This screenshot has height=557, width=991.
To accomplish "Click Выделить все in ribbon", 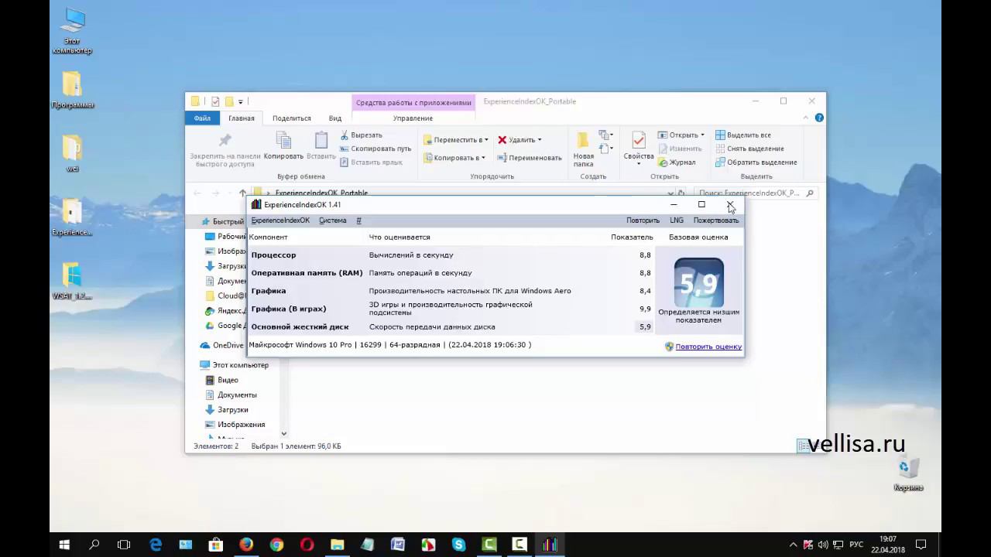I will click(743, 135).
